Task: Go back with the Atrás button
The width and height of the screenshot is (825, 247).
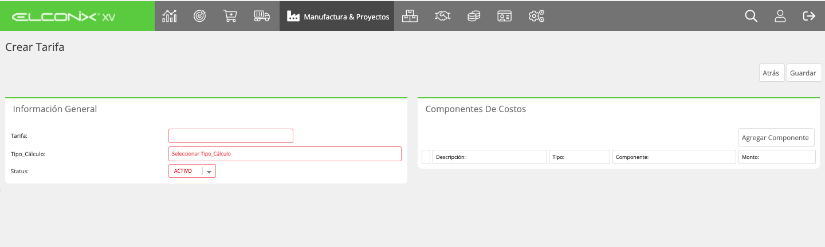Action: click(771, 73)
